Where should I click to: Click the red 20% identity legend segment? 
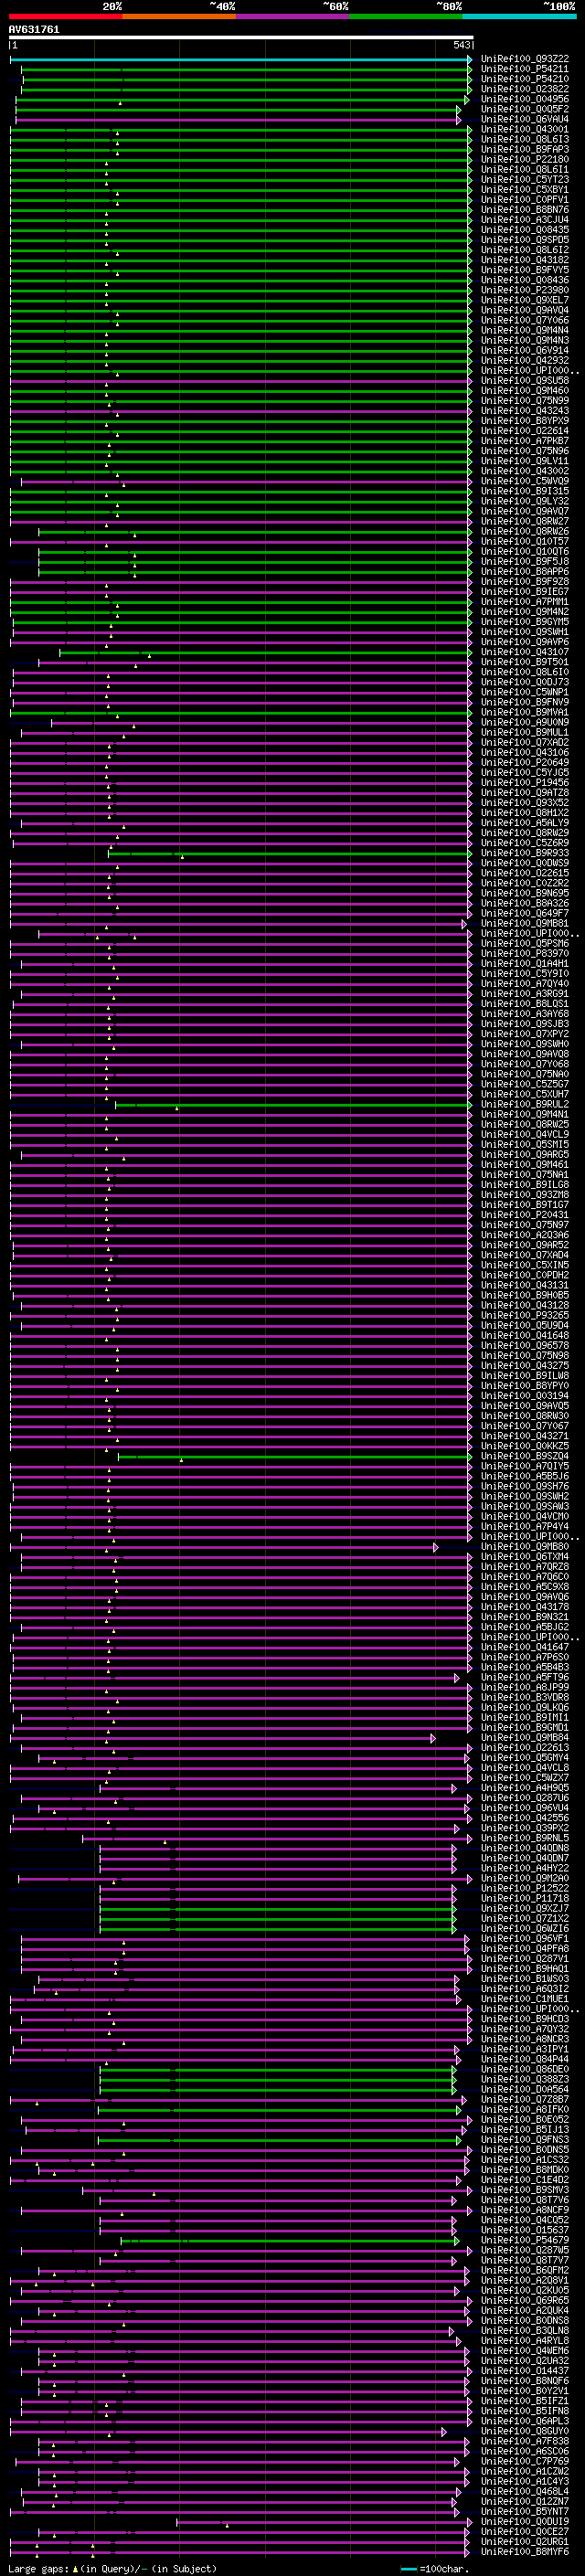[65, 16]
